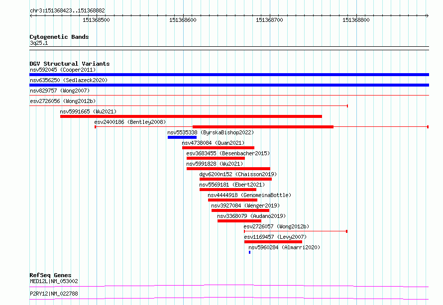
Task: Open the MED12L|NM_053002 gene label
Action: point(54,281)
